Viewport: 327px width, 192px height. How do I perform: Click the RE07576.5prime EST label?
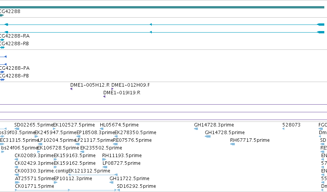tap(132, 140)
